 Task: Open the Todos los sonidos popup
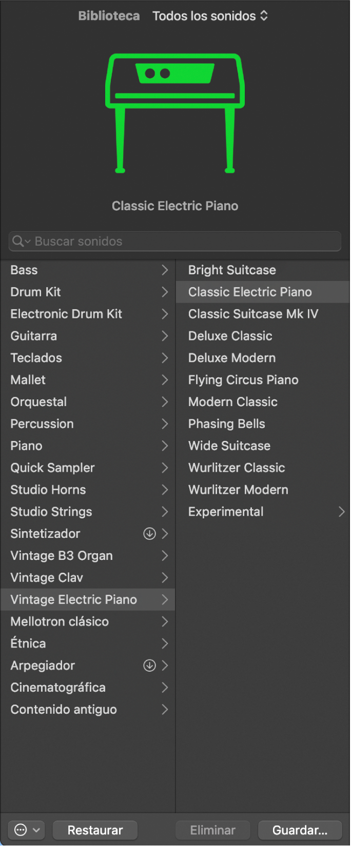(210, 16)
